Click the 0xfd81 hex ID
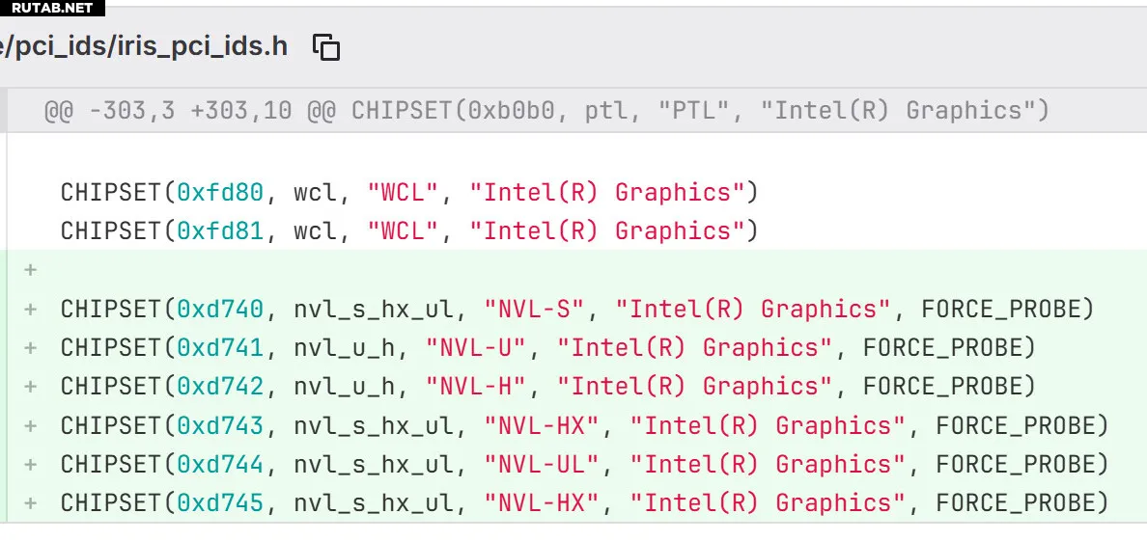Viewport: 1147px width, 541px height. [x=220, y=231]
